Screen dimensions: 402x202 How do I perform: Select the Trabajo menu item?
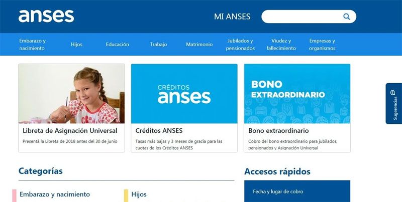[158, 45]
